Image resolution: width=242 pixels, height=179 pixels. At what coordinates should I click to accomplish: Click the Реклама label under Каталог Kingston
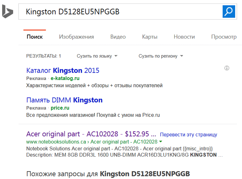[x=36, y=78]
